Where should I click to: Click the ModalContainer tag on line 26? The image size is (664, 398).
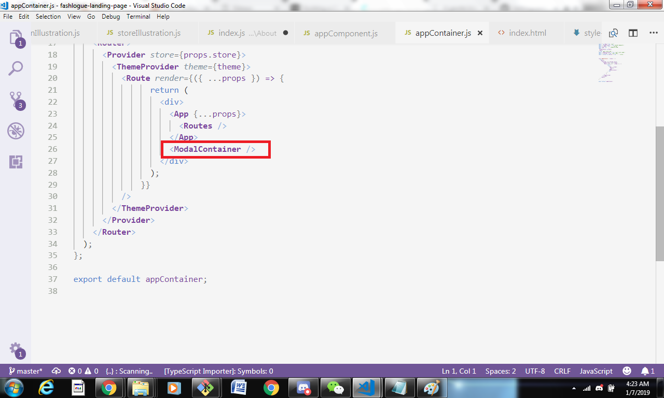213,149
